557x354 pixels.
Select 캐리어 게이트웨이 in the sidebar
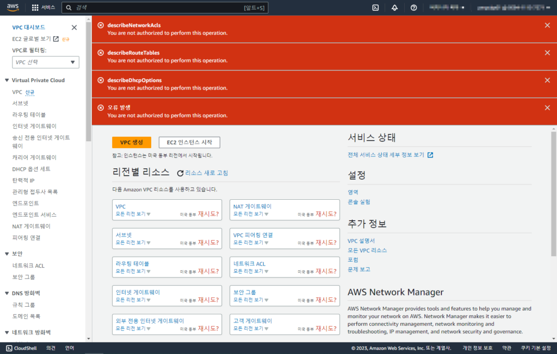point(34,157)
